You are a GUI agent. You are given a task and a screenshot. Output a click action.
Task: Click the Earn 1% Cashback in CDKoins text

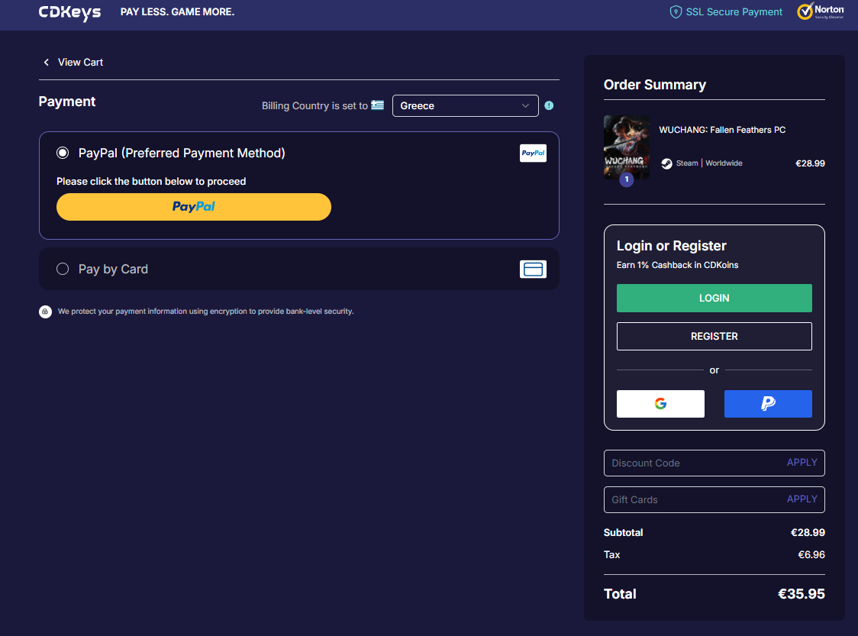click(677, 265)
